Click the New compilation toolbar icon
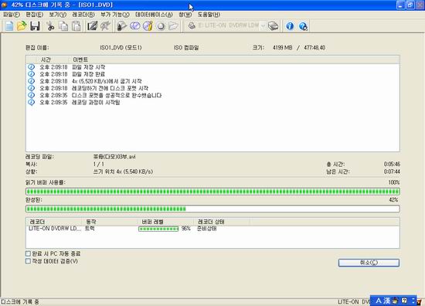 pyautogui.click(x=9, y=26)
